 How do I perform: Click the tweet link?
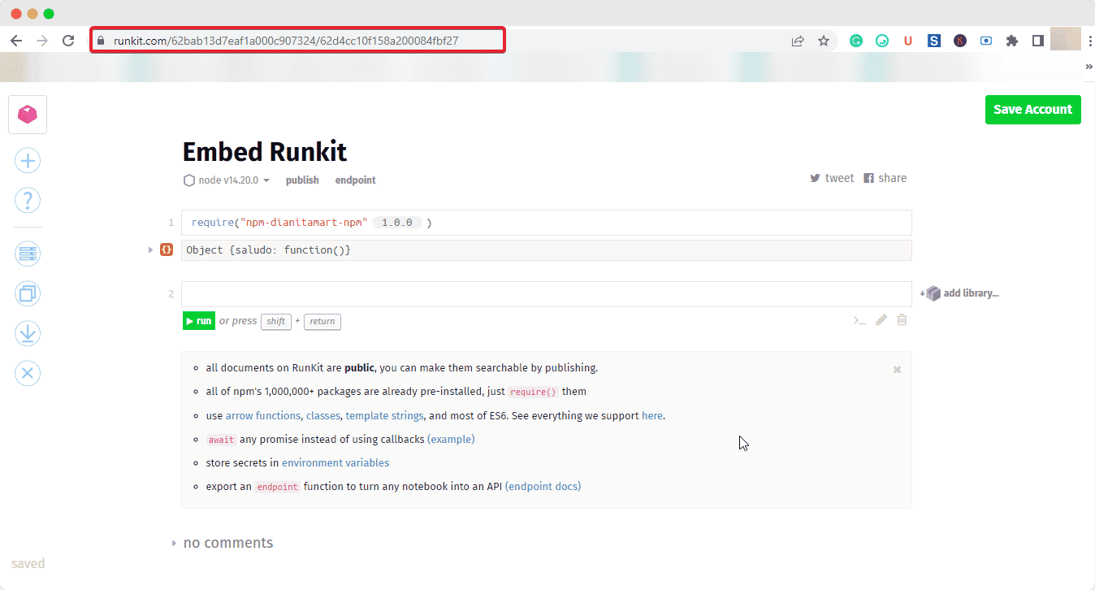click(x=832, y=178)
